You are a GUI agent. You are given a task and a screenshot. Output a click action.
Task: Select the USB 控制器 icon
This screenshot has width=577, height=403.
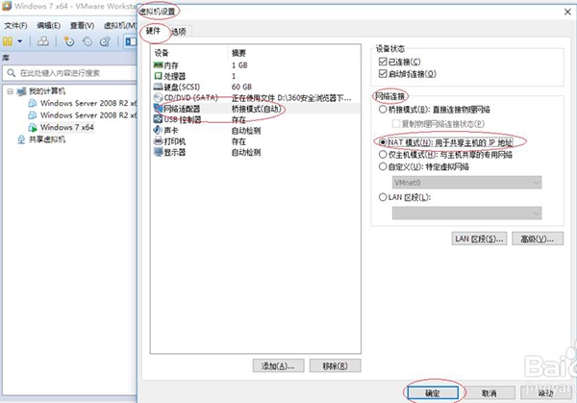(x=158, y=119)
